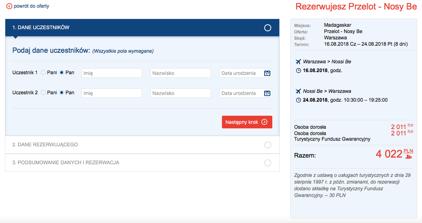The image size is (422, 223).
Task: Follow the powrót do oferty link
Action: (31, 6)
